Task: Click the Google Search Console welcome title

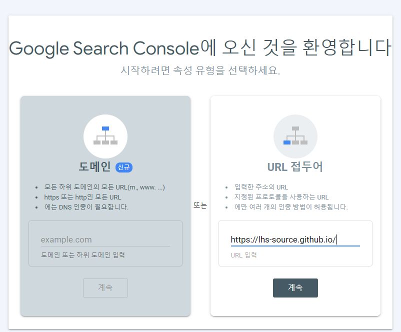Action: click(200, 48)
